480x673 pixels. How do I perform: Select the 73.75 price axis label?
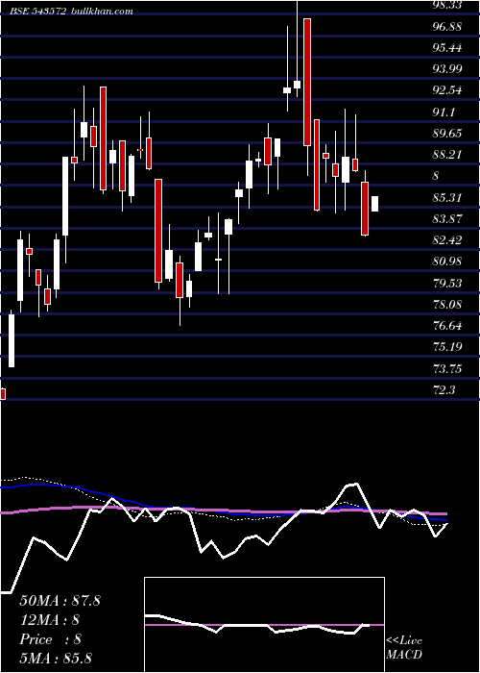447,368
